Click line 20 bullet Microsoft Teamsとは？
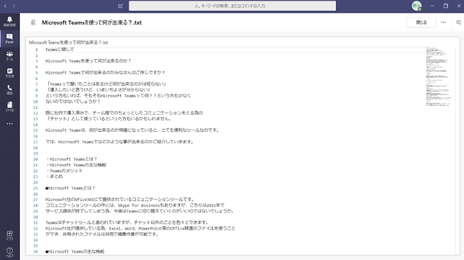Viewport: 464px width, 260px height. [x=72, y=159]
